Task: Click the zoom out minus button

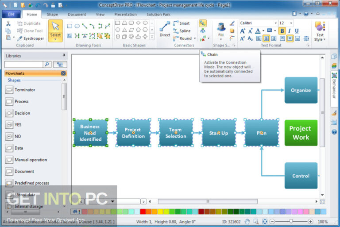Action: [x=272, y=222]
